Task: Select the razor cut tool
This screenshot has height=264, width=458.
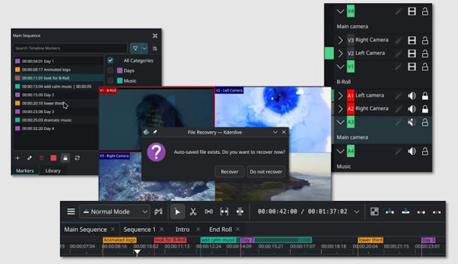Action: (193, 212)
